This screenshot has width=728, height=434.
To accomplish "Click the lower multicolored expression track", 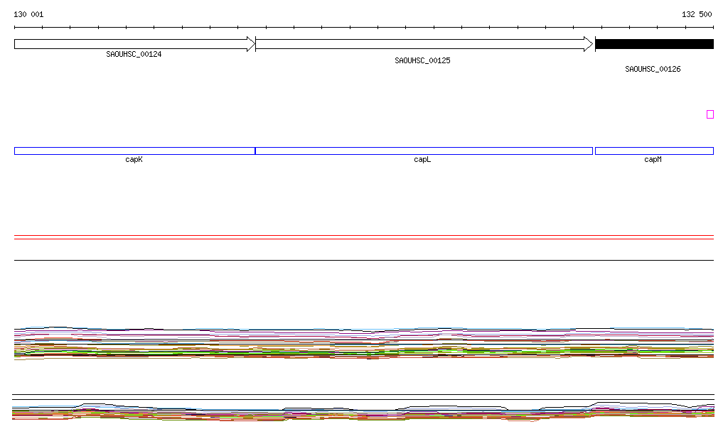I will (364, 413).
